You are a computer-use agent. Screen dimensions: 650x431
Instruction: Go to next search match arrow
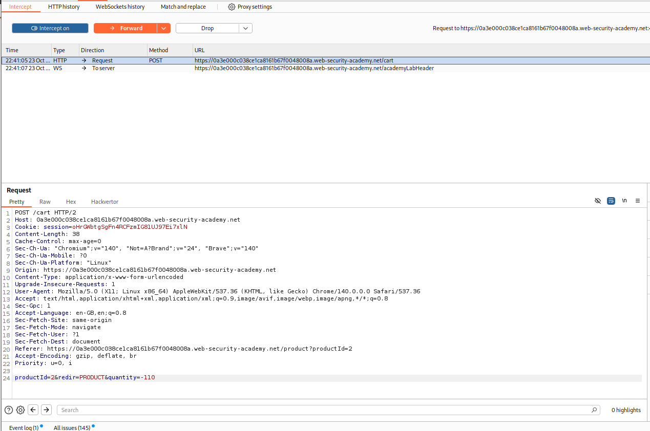(x=46, y=410)
